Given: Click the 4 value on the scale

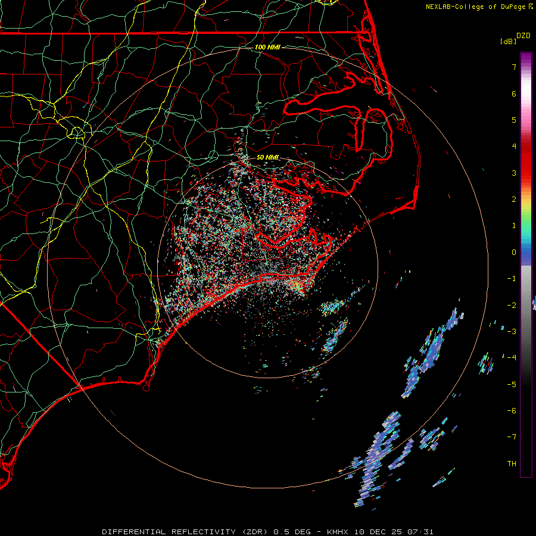Looking at the screenshot, I should tap(514, 147).
